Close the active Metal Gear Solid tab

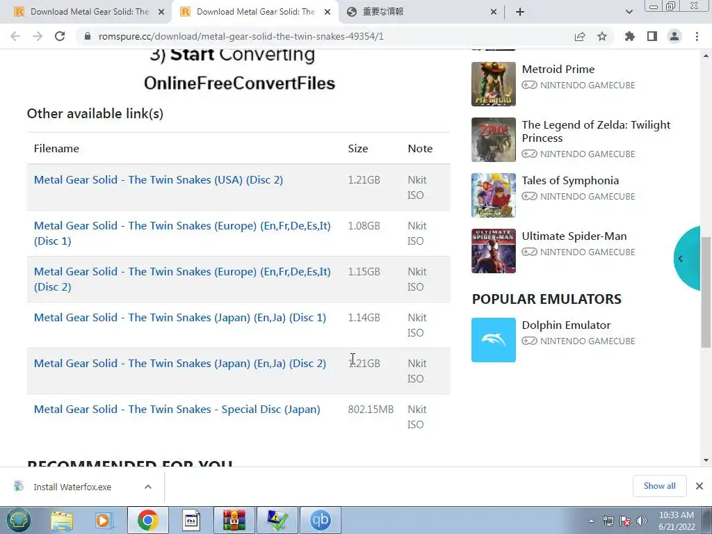(327, 12)
